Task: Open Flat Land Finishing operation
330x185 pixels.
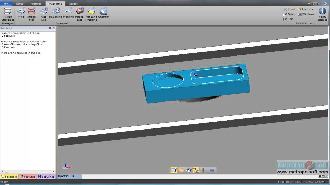Action: pos(91,14)
